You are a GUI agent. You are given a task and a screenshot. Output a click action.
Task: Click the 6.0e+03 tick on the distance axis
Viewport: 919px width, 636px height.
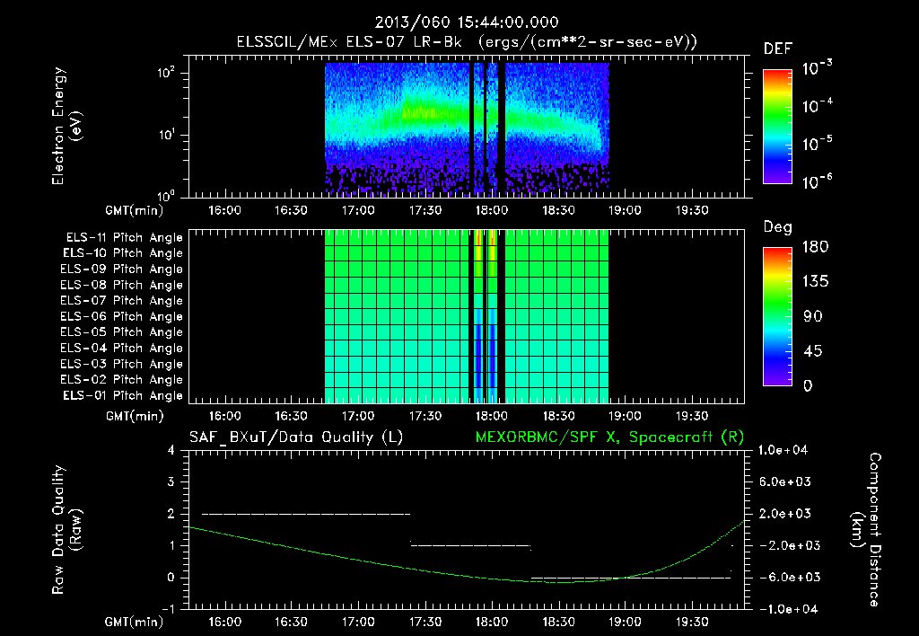785,482
